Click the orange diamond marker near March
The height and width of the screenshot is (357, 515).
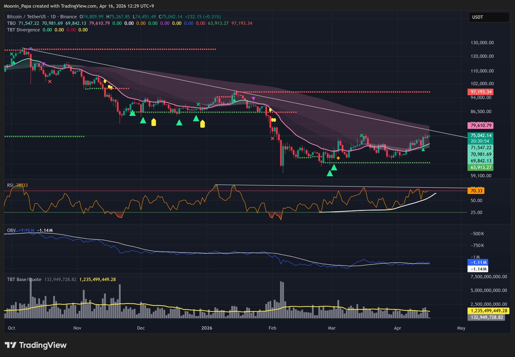338,158
